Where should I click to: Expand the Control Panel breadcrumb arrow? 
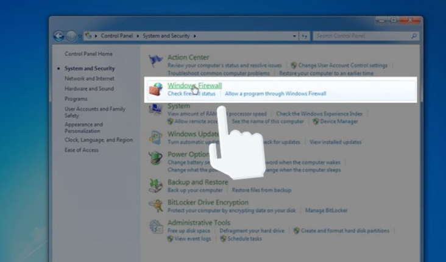[x=138, y=36]
